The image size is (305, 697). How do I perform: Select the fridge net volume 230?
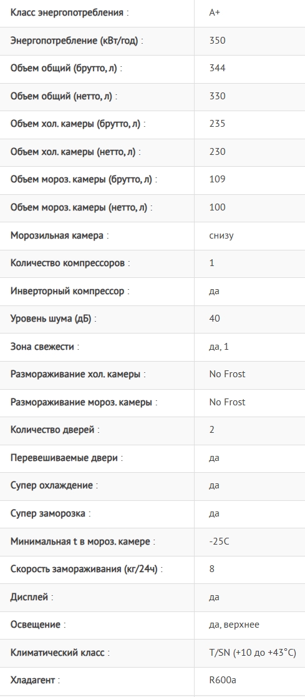click(x=217, y=152)
